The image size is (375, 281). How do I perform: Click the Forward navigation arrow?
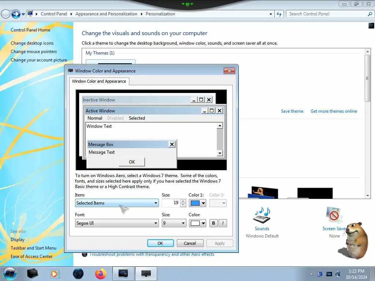pos(16,14)
